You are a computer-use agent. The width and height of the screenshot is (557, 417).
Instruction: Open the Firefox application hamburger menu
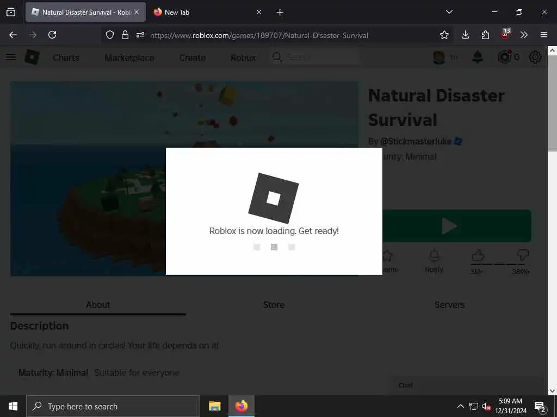pos(544,35)
